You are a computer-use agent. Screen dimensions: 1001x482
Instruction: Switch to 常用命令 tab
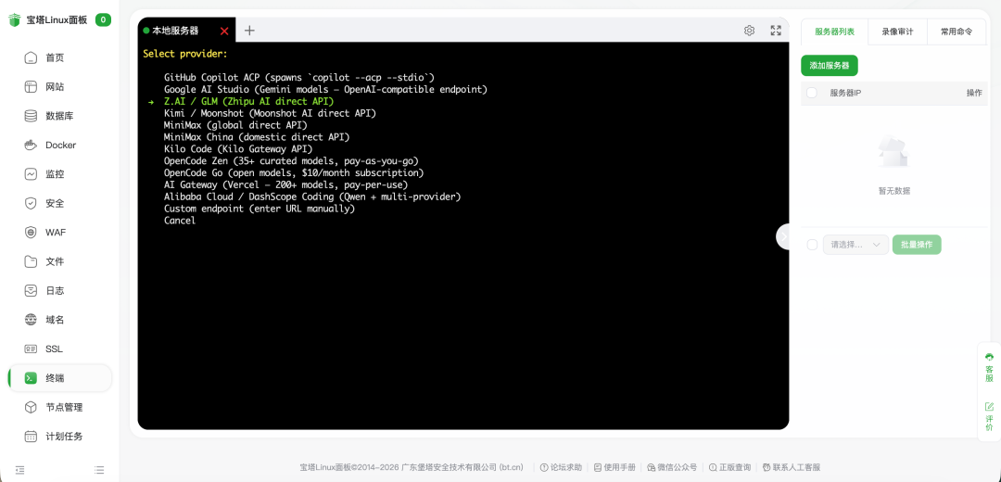[957, 32]
